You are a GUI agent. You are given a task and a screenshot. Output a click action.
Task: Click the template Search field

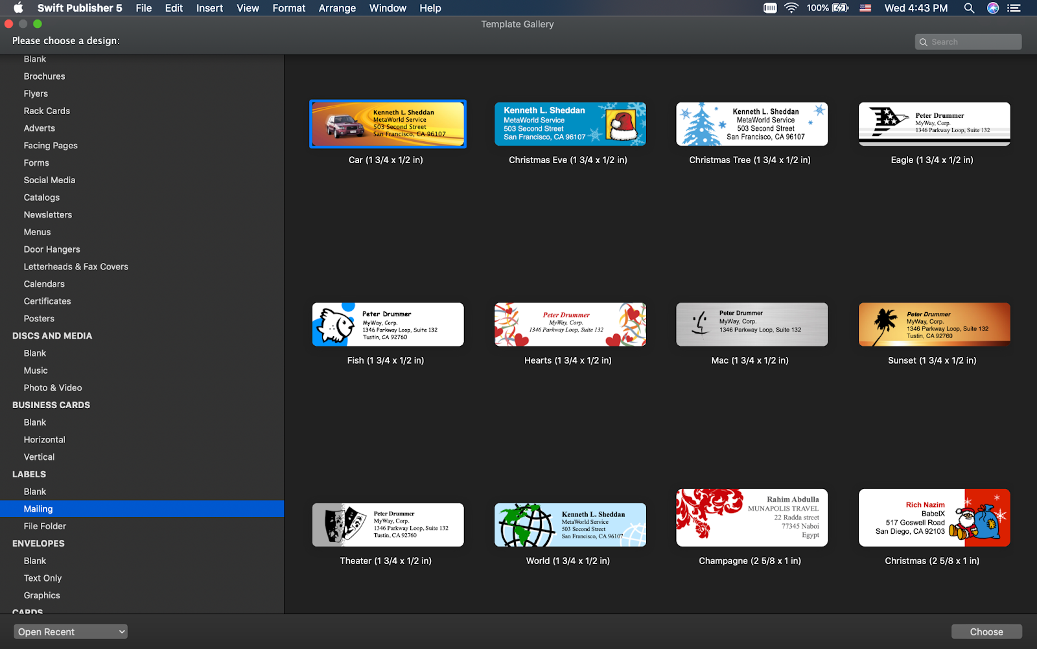[968, 42]
